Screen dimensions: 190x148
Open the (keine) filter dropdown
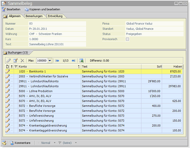point(76,143)
